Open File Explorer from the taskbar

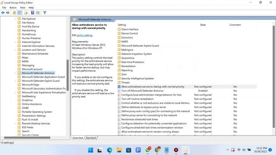(119, 150)
